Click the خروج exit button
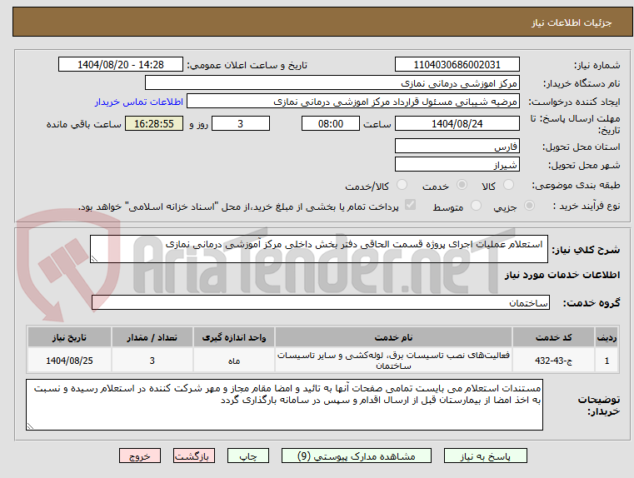Image resolution: width=634 pixels, height=478 pixels. (139, 456)
